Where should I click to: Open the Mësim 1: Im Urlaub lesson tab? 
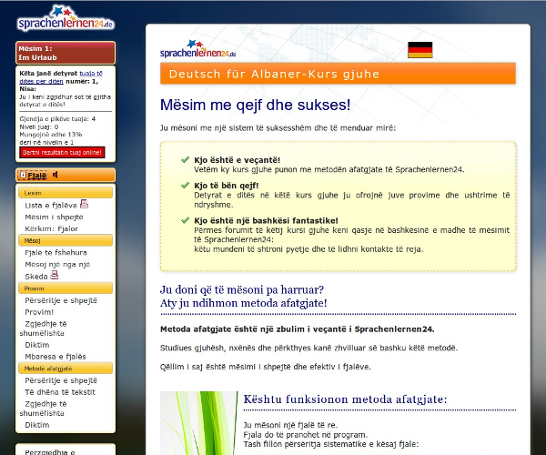[66, 53]
